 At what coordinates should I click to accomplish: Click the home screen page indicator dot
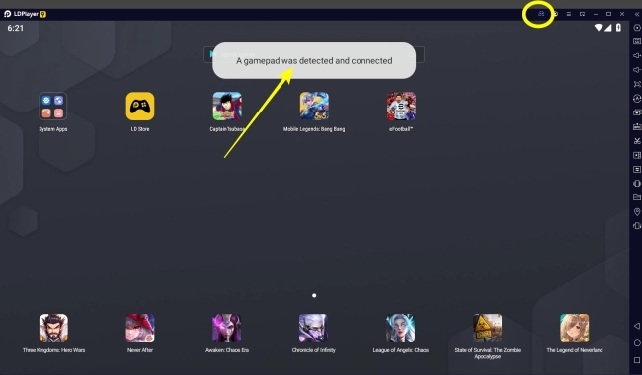click(x=314, y=295)
